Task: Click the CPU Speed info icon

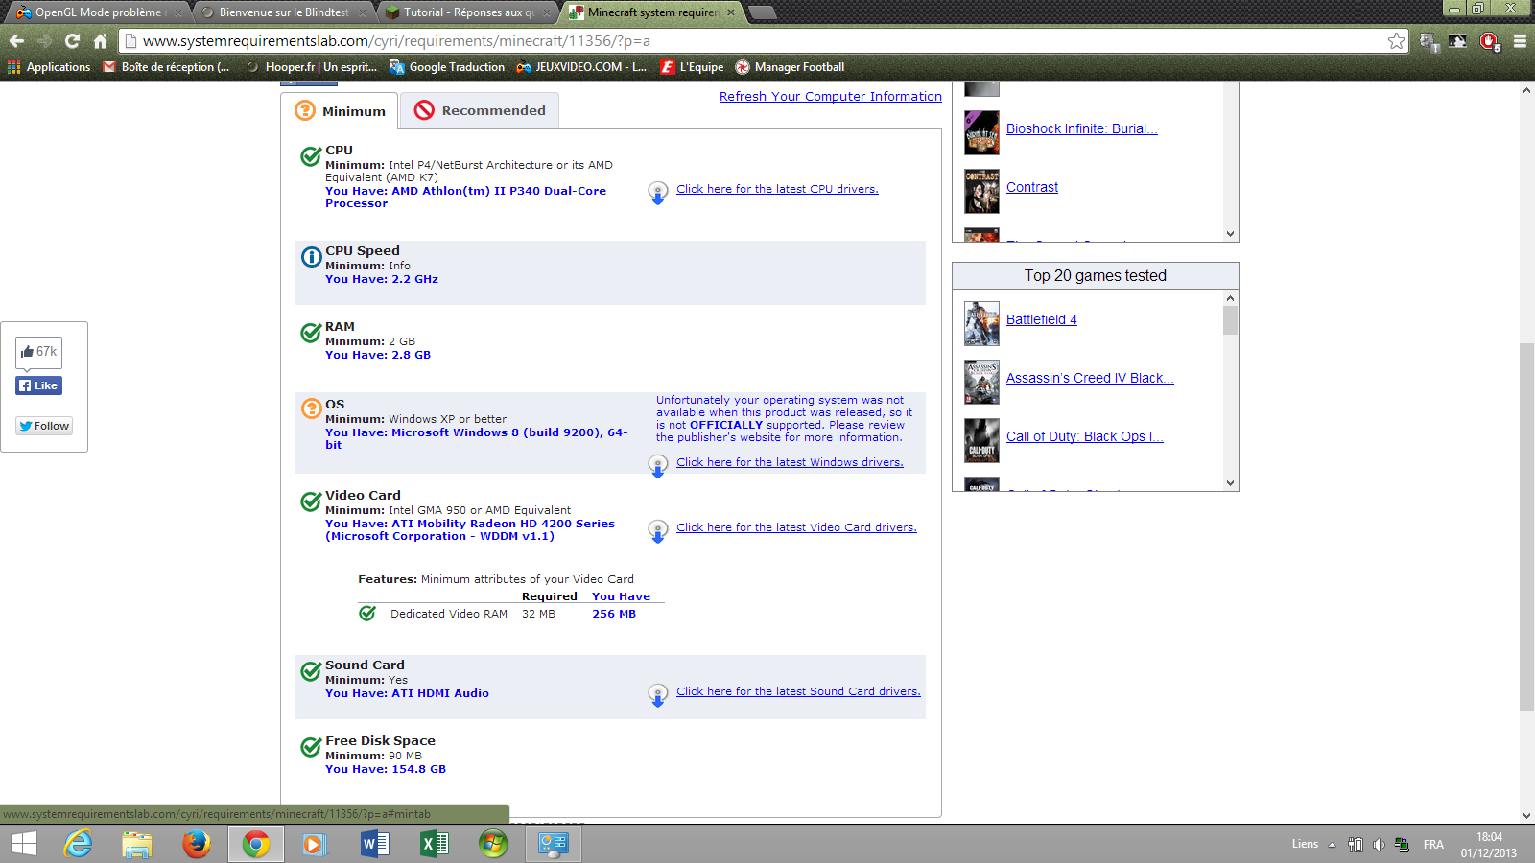Action: 311,257
